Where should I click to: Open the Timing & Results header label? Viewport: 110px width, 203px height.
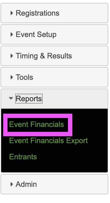[x=44, y=56]
